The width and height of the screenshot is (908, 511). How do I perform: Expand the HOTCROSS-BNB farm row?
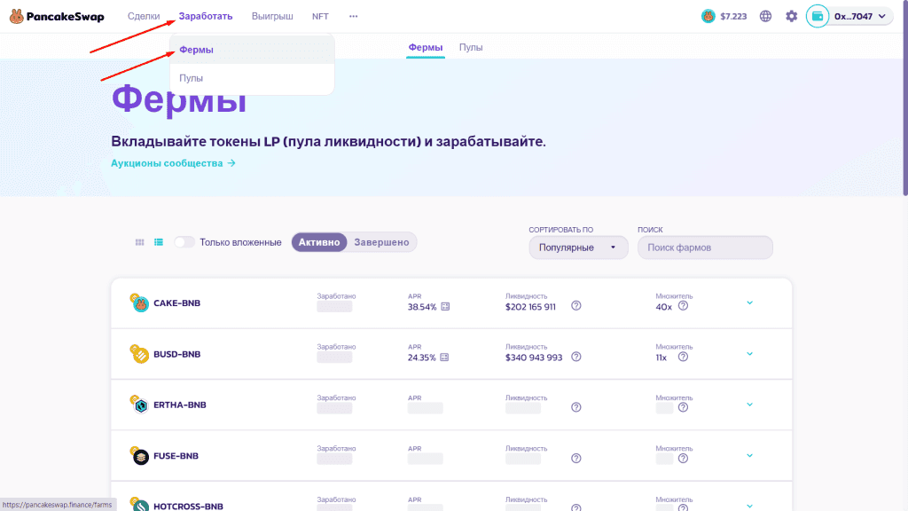pyautogui.click(x=749, y=507)
